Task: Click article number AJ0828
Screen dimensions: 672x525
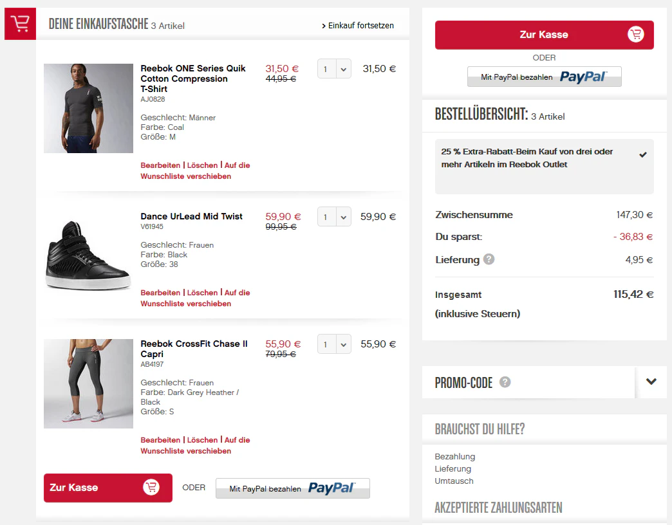Action: [153, 99]
